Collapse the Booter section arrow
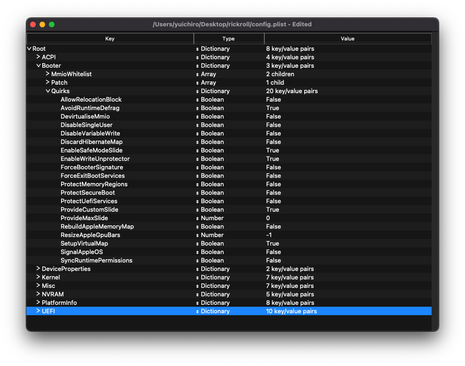465x366 pixels. pyautogui.click(x=38, y=66)
